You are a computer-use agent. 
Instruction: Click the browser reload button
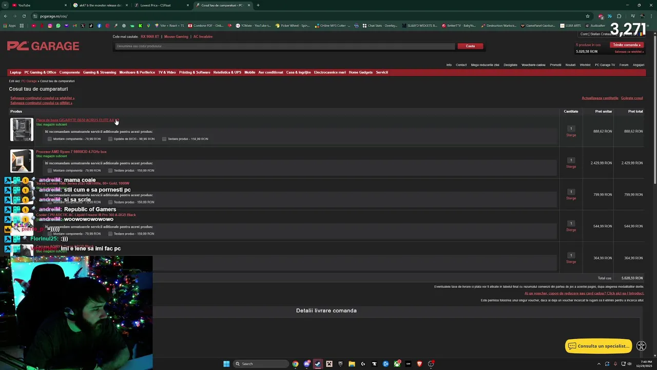click(x=24, y=16)
